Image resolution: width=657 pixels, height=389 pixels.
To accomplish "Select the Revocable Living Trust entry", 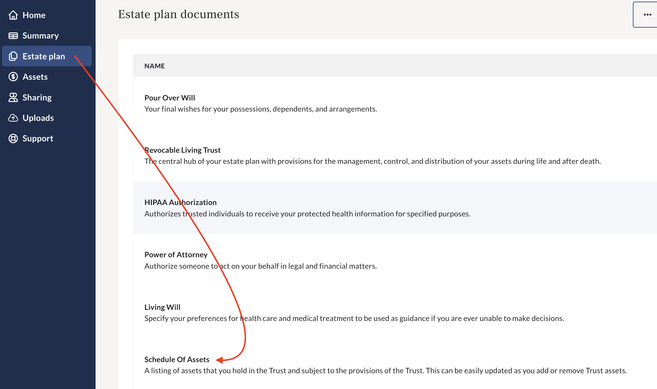I will point(182,150).
